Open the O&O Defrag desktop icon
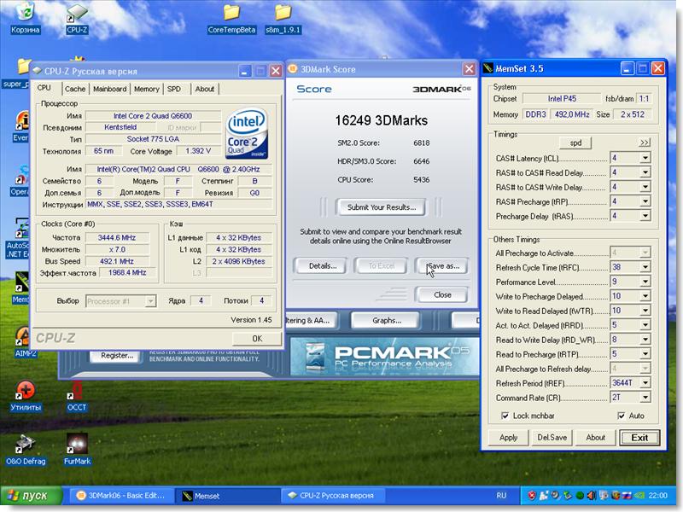Viewport: 683px width, 512px height. [26, 444]
